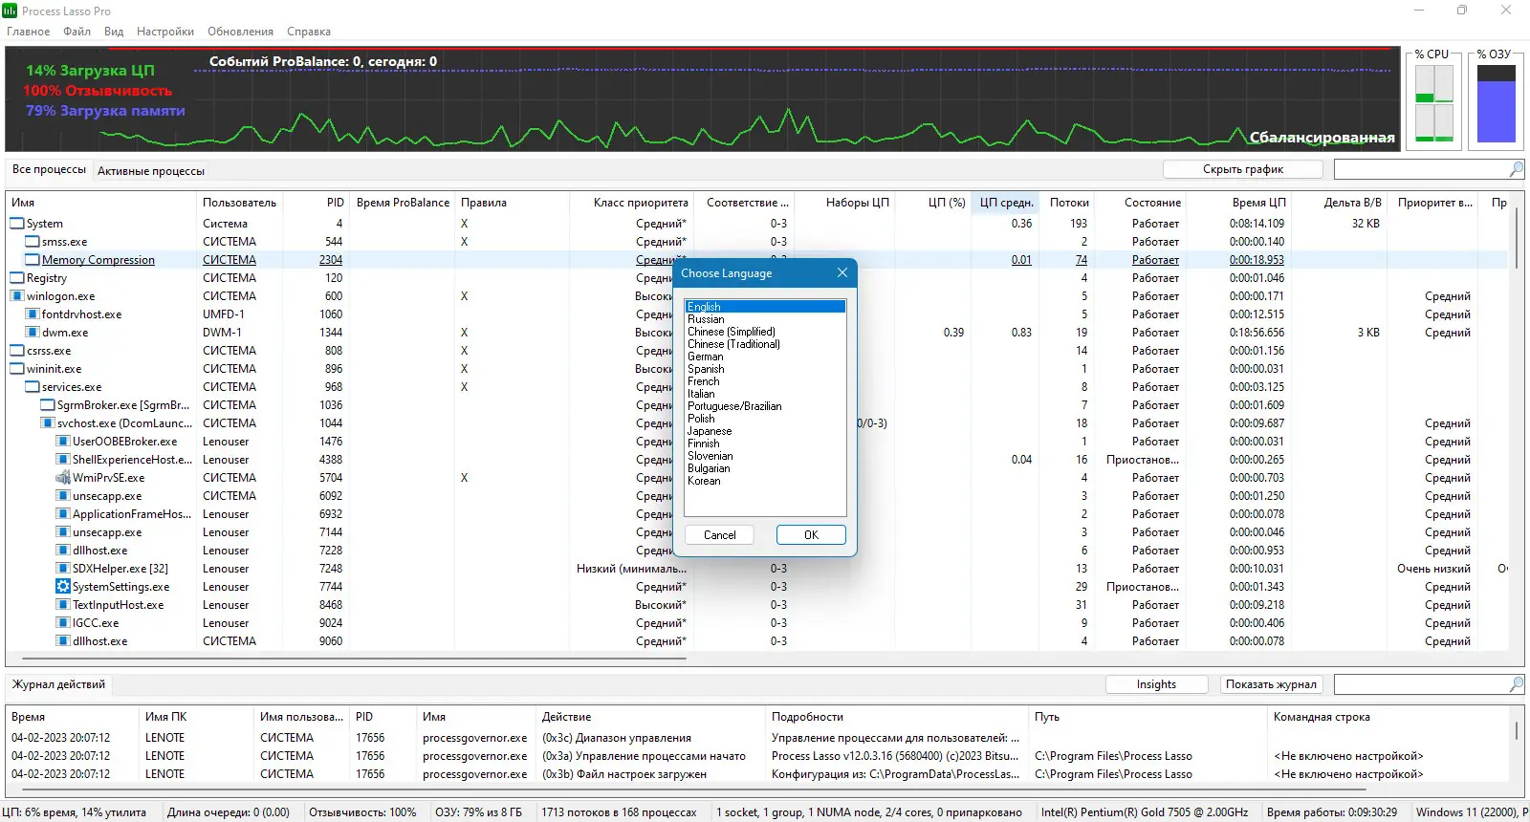Select Russian in the language list
The width and height of the screenshot is (1530, 822).
706,319
